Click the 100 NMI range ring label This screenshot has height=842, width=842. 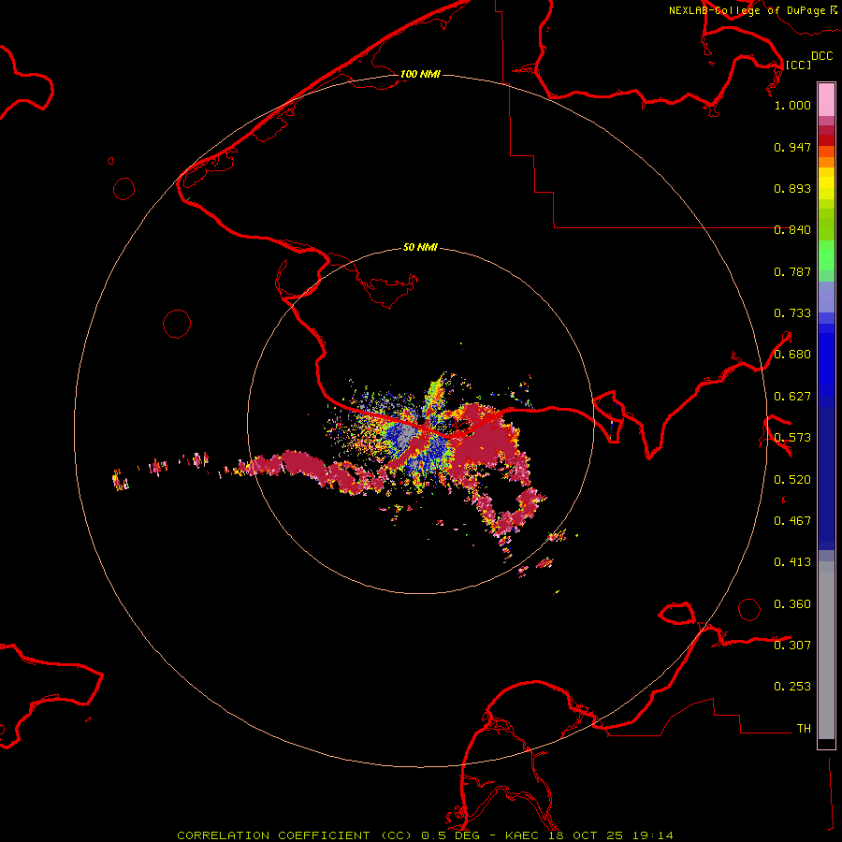[x=420, y=74]
